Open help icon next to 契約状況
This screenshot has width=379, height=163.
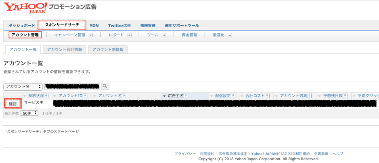tap(46, 96)
